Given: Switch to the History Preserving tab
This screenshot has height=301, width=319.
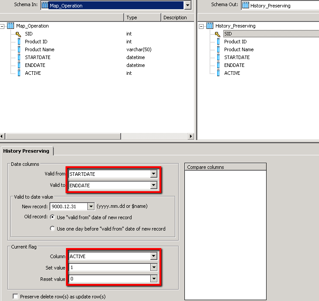Looking at the screenshot, I should (26, 151).
